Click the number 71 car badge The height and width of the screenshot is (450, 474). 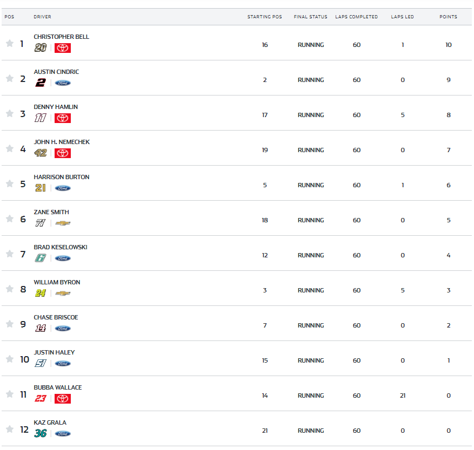click(41, 223)
